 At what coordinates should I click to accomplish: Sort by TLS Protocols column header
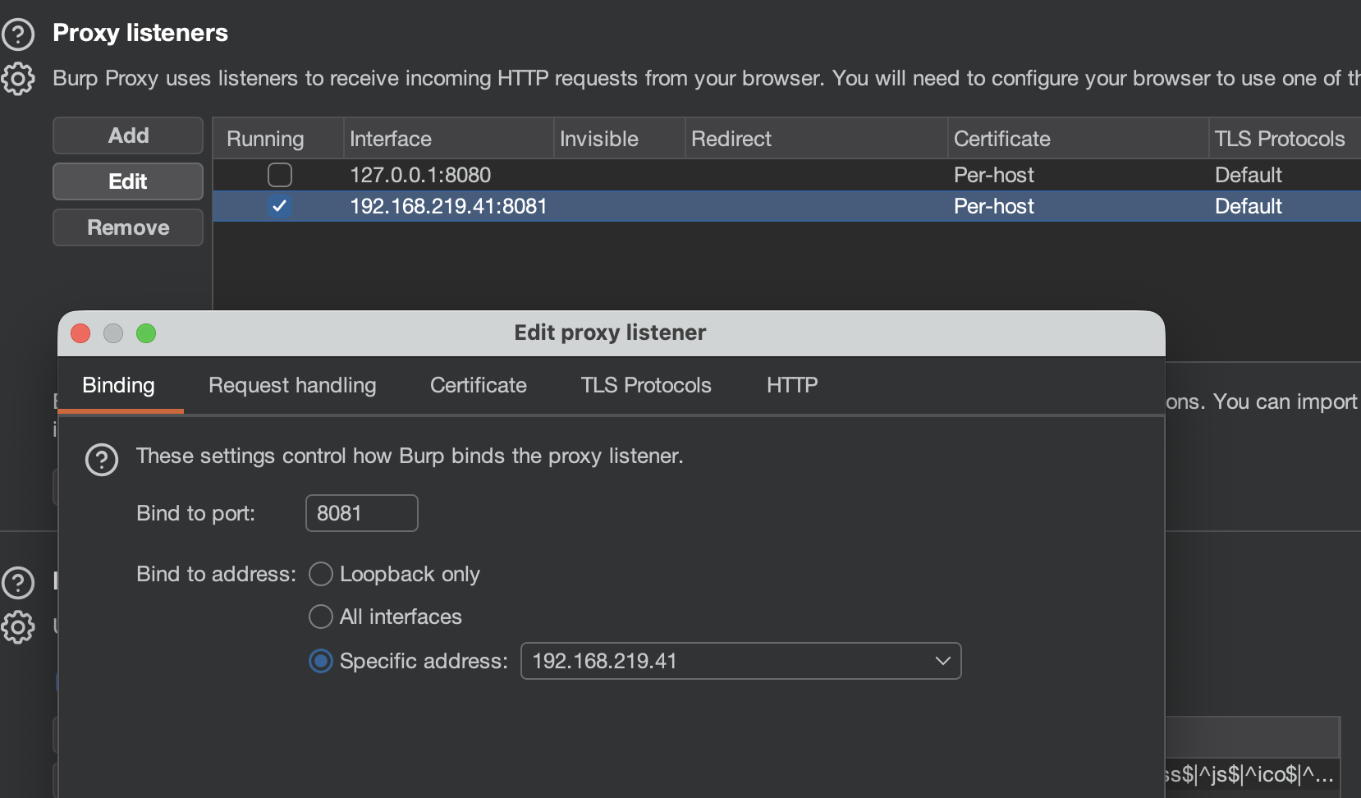[x=1285, y=139]
